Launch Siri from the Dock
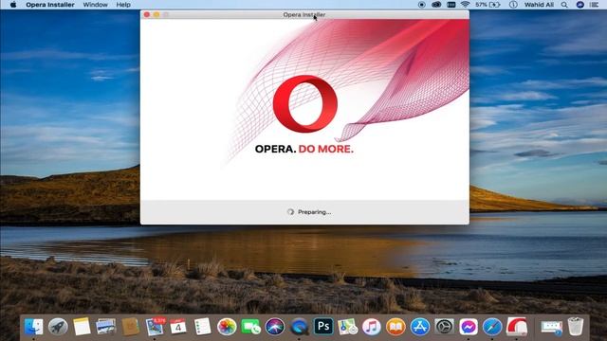The image size is (607, 341). point(275,327)
